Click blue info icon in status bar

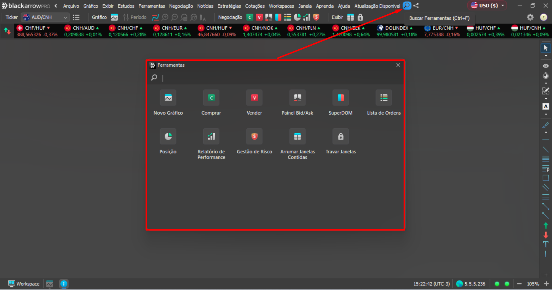pyautogui.click(x=64, y=284)
